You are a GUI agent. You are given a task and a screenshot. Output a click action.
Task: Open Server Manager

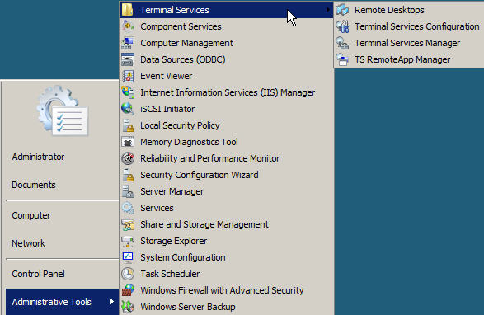point(226,191)
